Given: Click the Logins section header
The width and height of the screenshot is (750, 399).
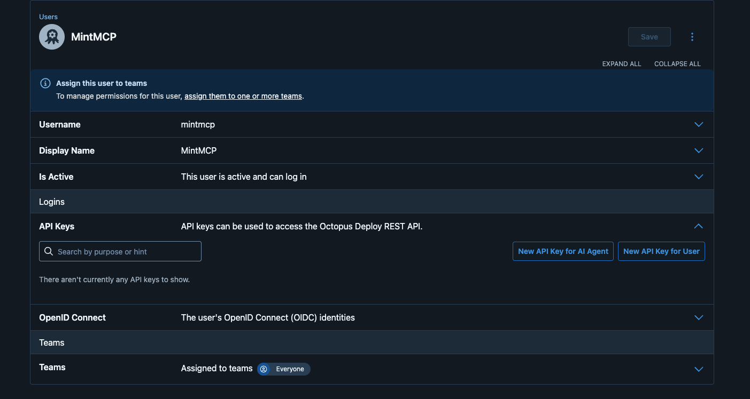Looking at the screenshot, I should tap(372, 202).
